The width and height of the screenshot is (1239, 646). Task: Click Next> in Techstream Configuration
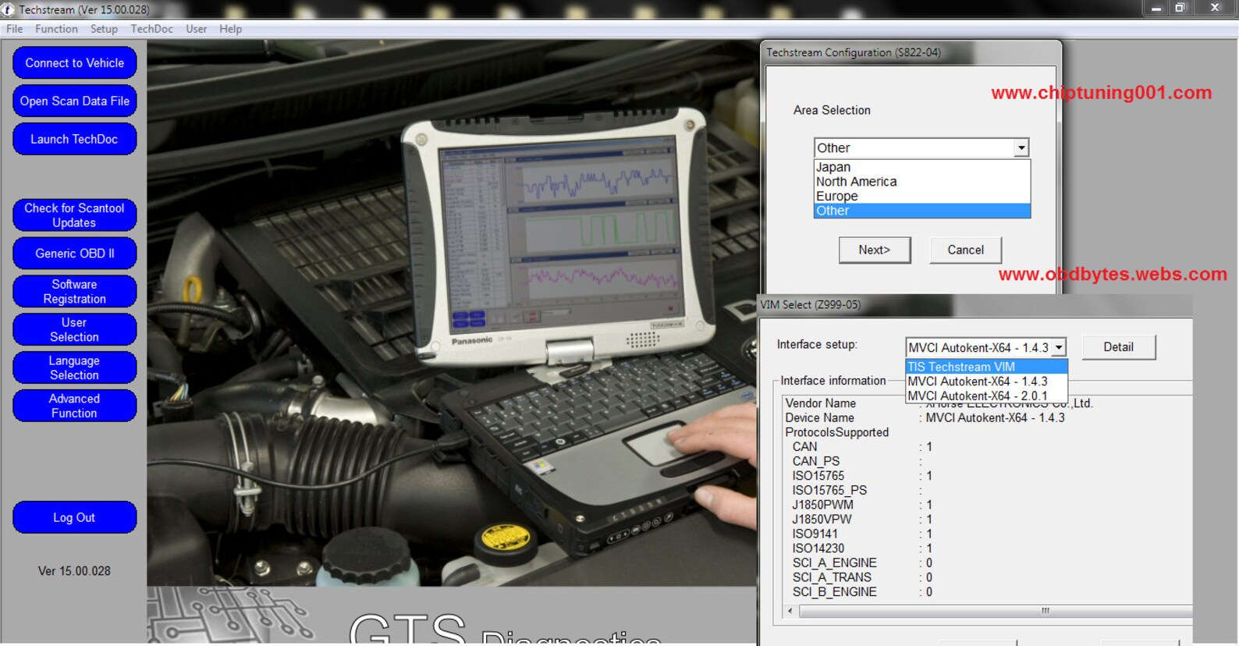click(875, 250)
